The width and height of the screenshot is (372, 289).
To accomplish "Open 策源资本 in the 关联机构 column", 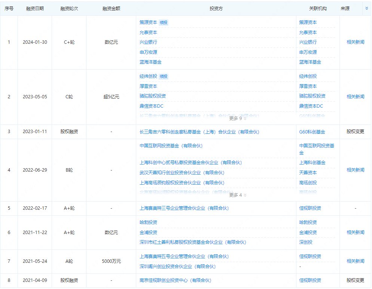I will point(308,22).
